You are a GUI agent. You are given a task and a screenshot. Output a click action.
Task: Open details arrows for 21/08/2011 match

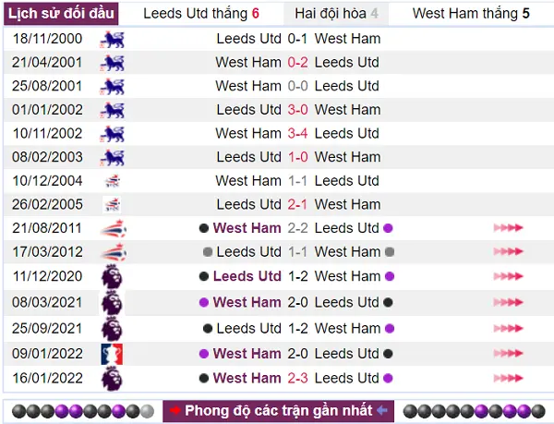point(508,228)
